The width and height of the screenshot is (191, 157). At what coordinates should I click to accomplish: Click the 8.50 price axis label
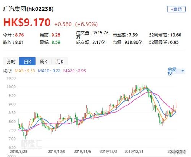[x=12, y=113]
